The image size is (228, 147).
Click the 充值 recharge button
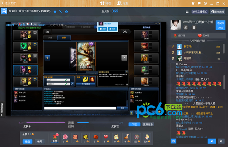pyautogui.click(x=27, y=141)
